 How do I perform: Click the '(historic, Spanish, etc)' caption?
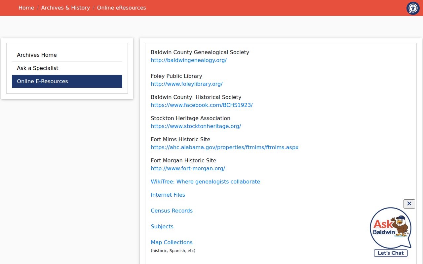coord(173,251)
